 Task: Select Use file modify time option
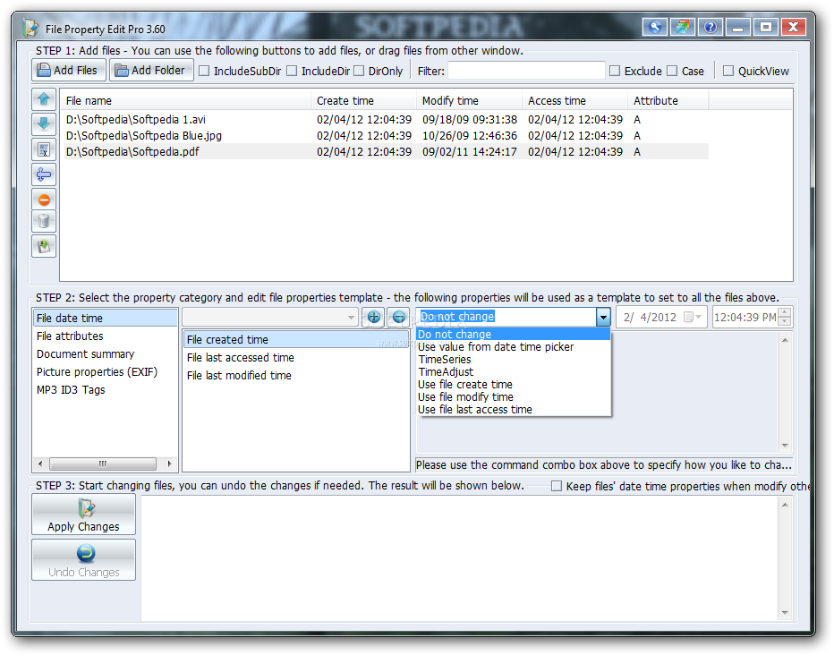click(x=514, y=397)
